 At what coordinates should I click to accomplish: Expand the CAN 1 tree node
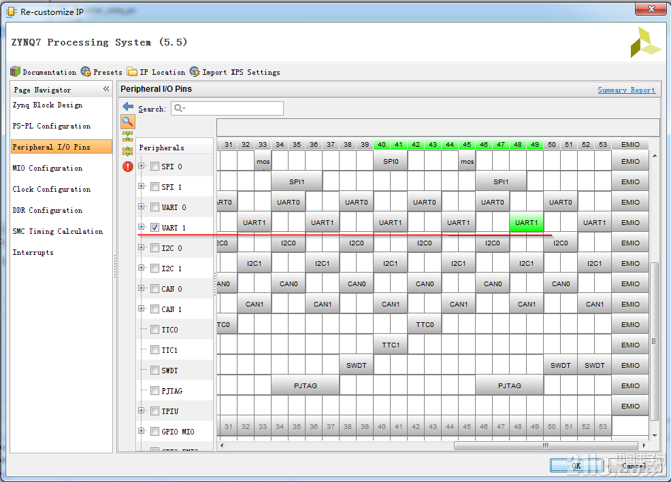[142, 309]
